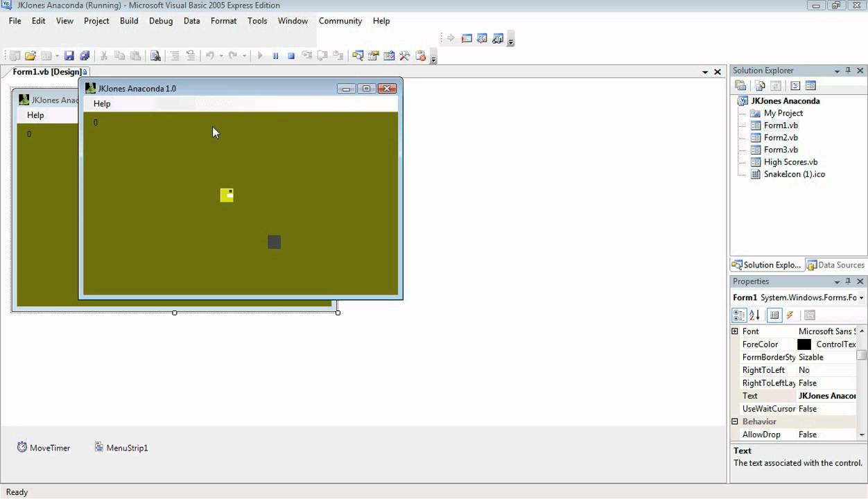Open the Debug menu
Image resolution: width=868 pixels, height=499 pixels.
pos(160,21)
